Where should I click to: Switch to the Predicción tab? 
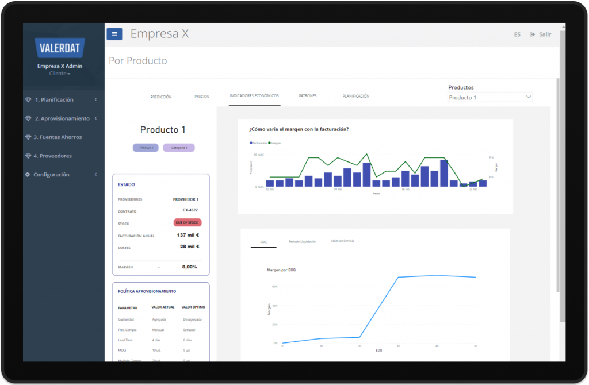tap(161, 97)
